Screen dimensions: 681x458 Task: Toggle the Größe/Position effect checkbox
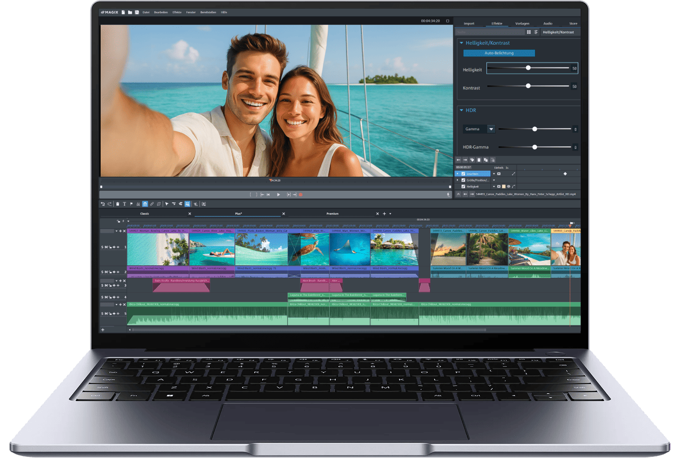(463, 180)
